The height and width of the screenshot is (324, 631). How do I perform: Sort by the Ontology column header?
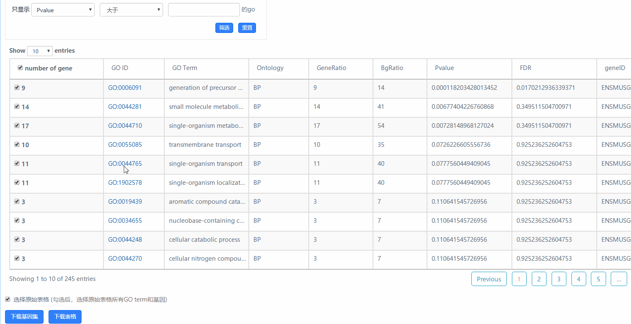[x=279, y=68]
